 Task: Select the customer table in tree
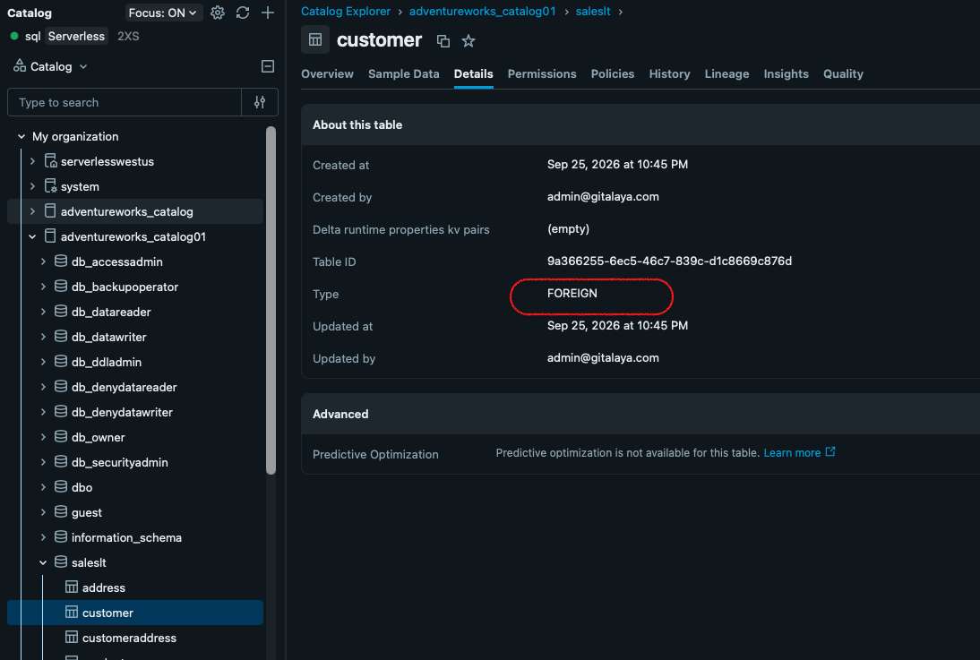coord(135,613)
